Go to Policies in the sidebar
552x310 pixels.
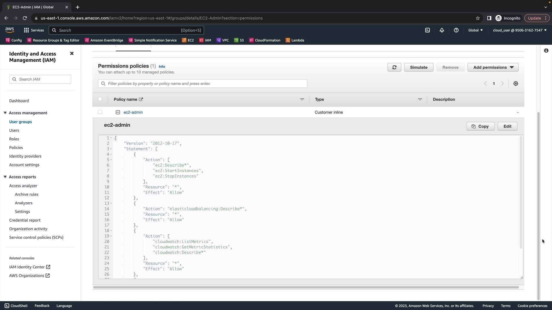click(16, 148)
